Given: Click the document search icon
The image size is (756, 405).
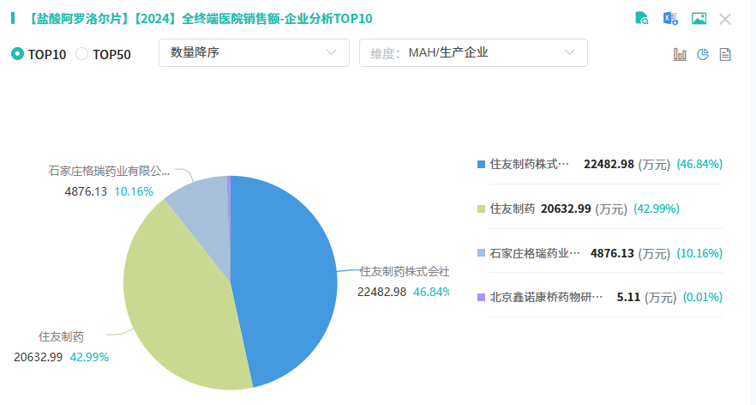Looking at the screenshot, I should (641, 19).
